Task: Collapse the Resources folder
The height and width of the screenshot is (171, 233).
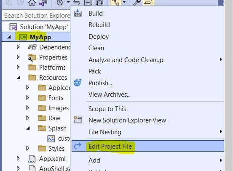Action: tap(19, 78)
